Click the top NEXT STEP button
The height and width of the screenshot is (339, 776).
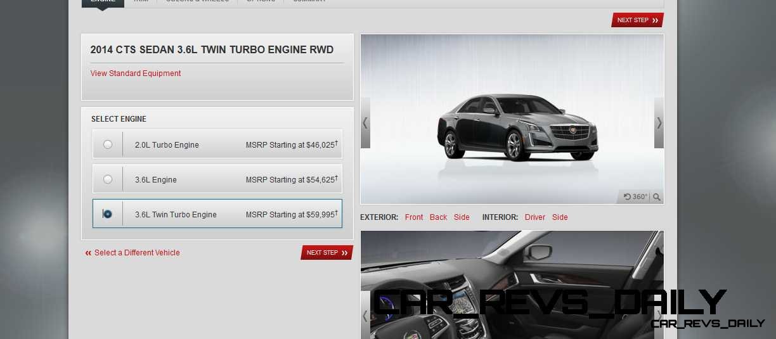(x=637, y=20)
